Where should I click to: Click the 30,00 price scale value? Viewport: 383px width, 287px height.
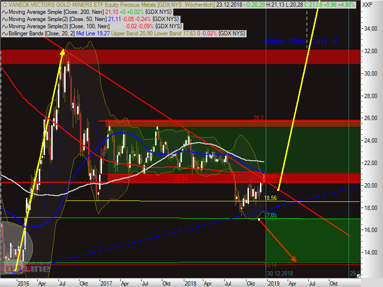pos(371,74)
